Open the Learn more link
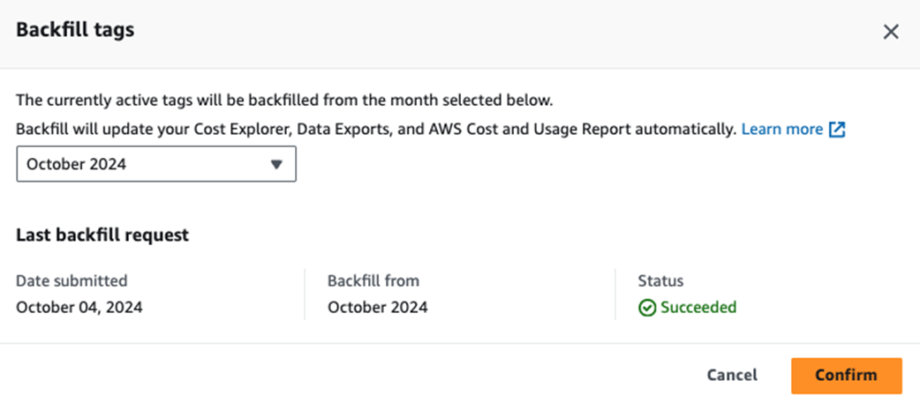This screenshot has width=920, height=403. [782, 130]
